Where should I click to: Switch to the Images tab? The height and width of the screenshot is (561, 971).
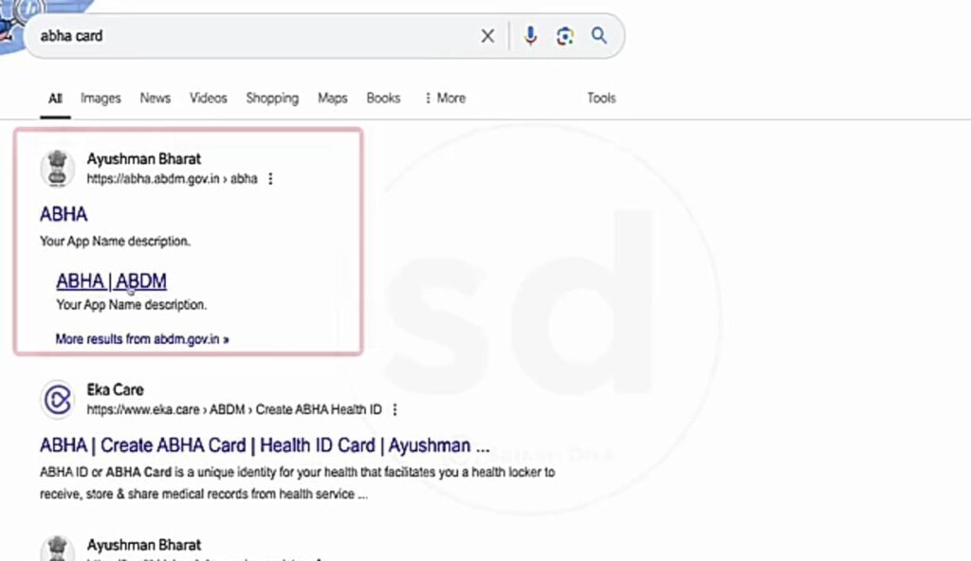(101, 98)
